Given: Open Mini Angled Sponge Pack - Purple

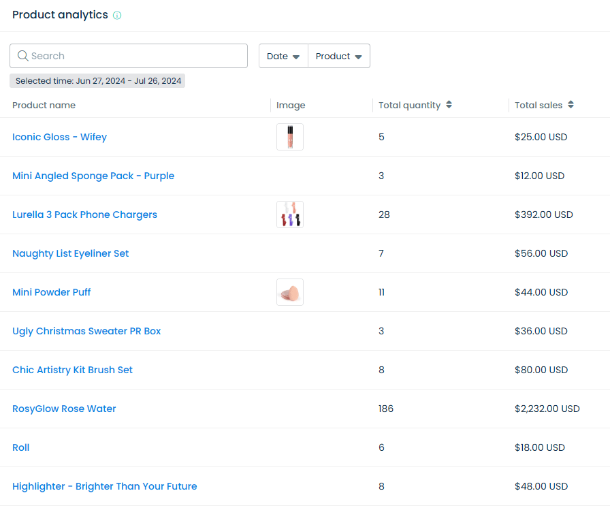Looking at the screenshot, I should pos(93,176).
